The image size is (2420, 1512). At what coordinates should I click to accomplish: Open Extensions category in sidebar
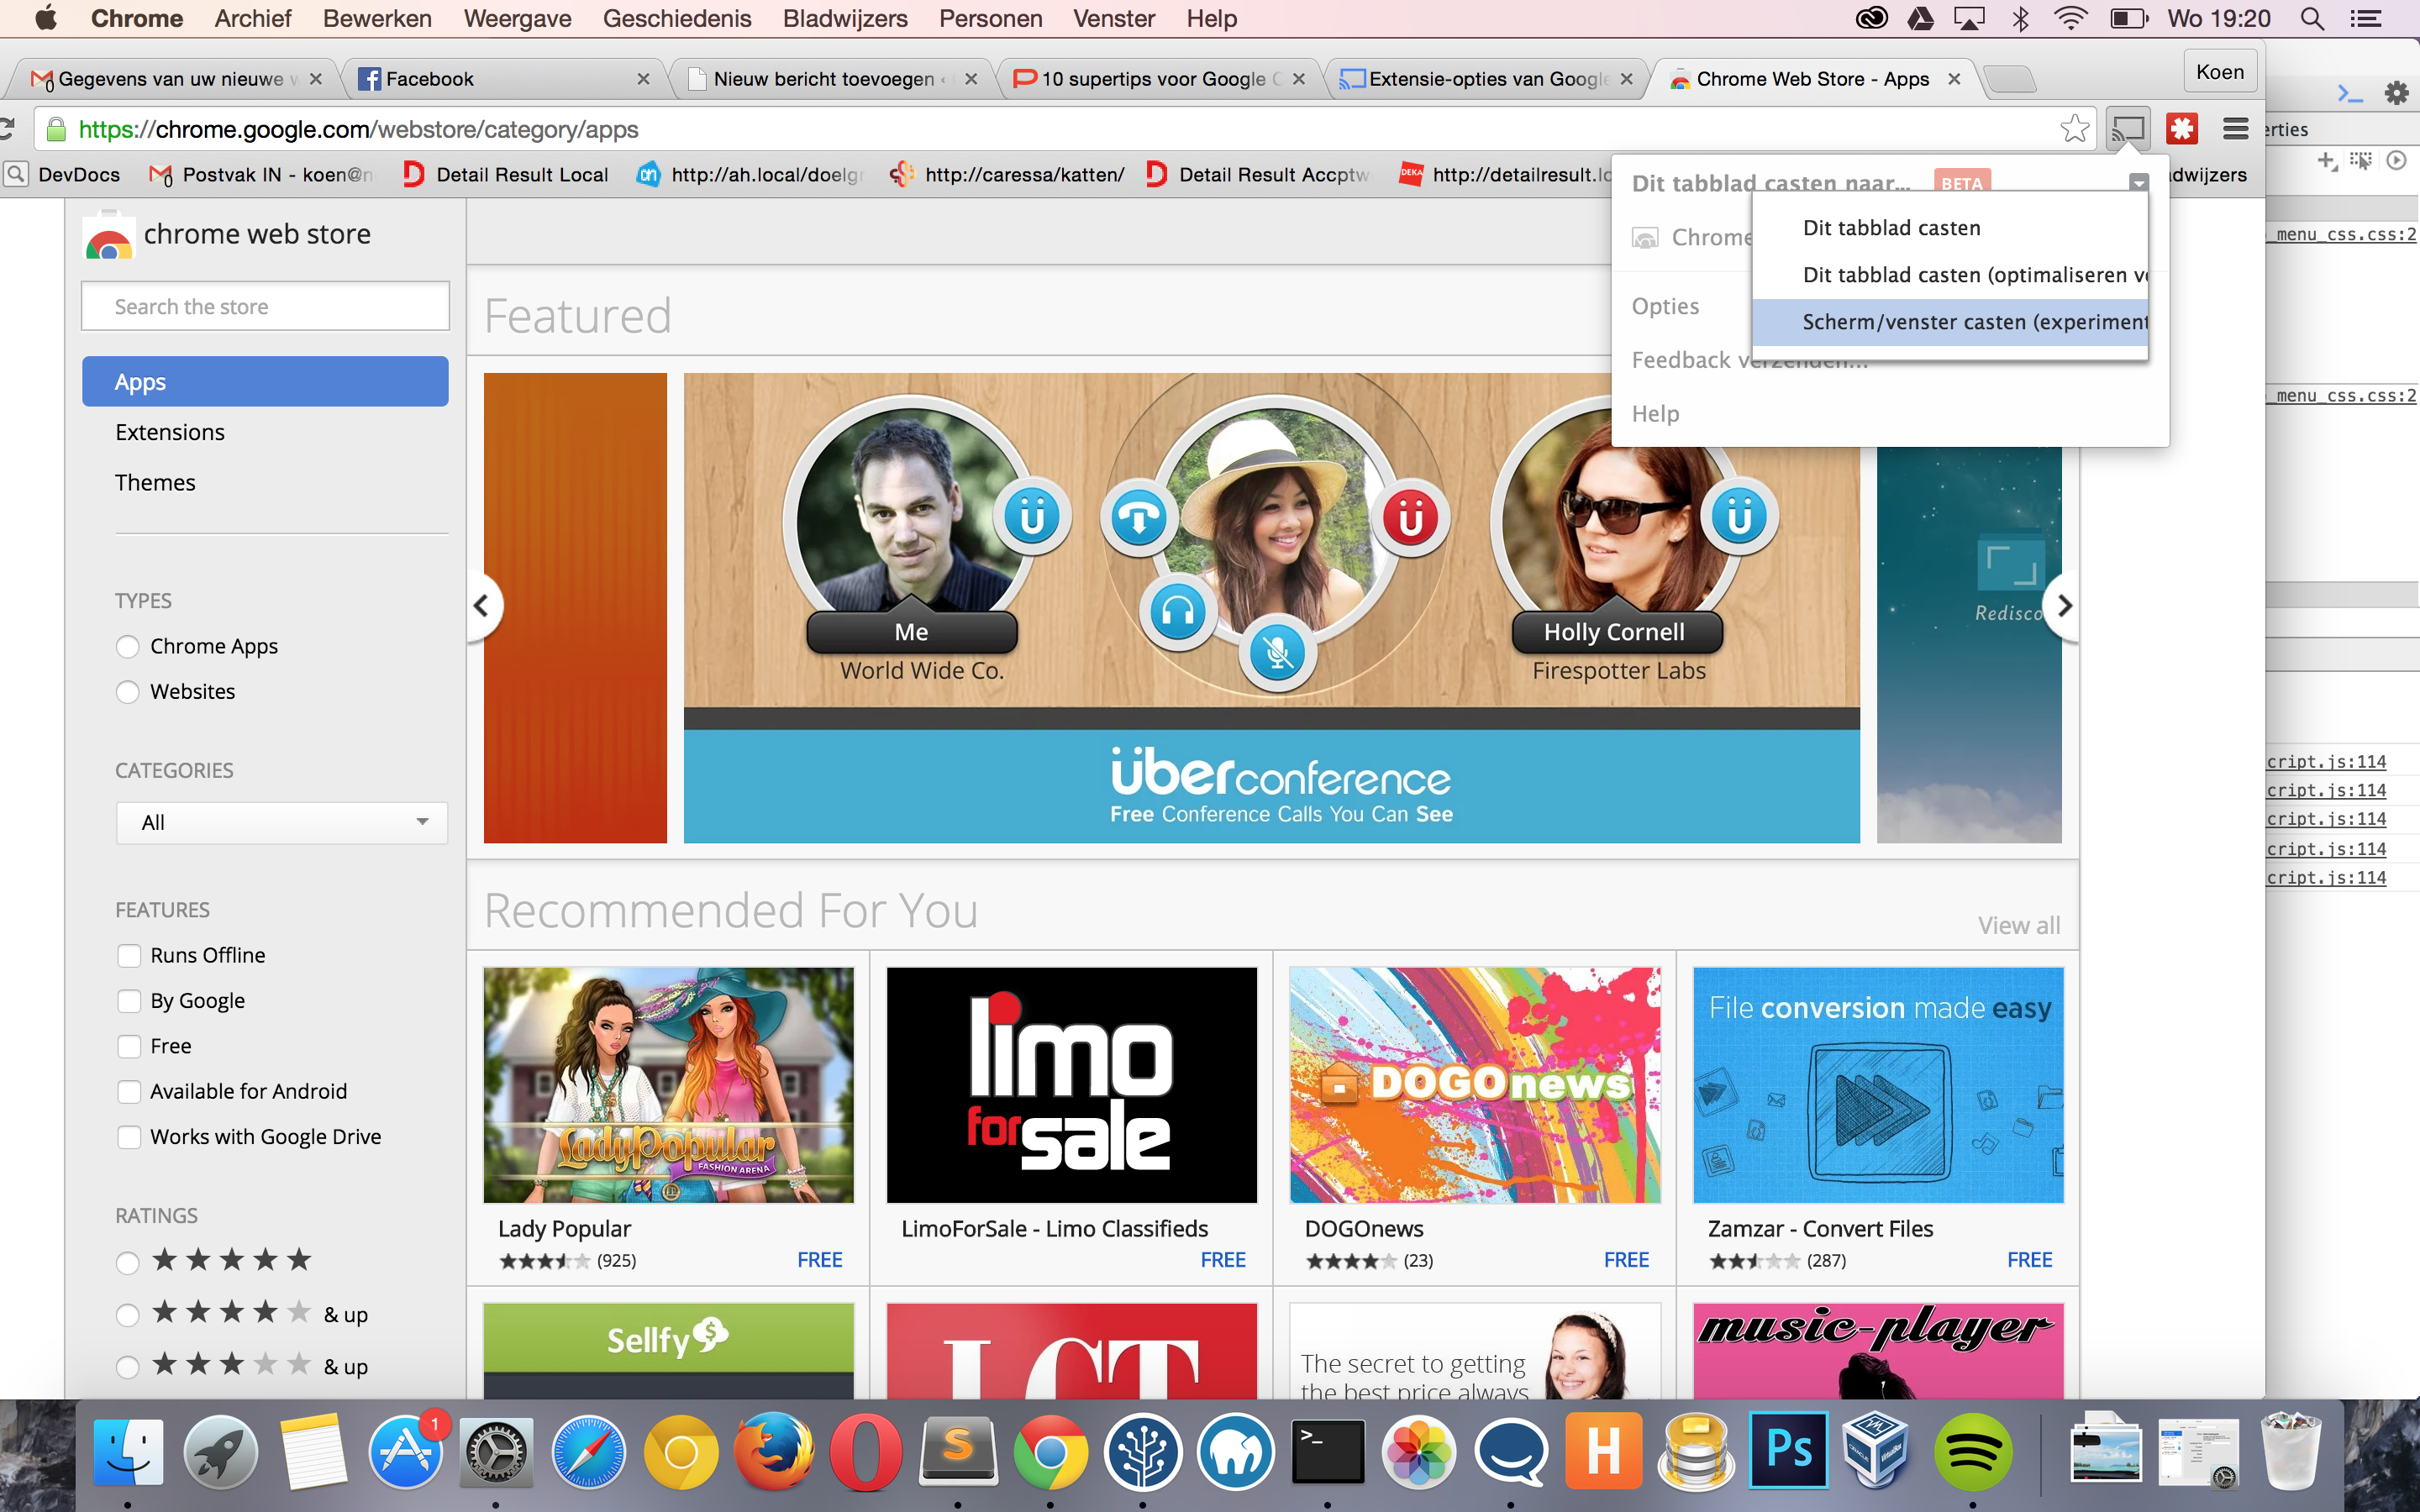(x=170, y=432)
